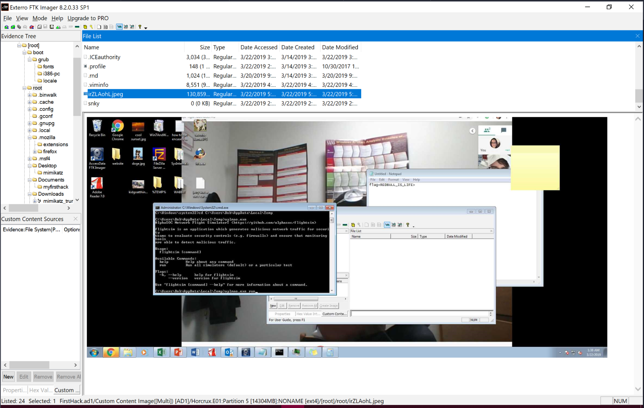Open the File menu
The height and width of the screenshot is (408, 644).
coord(7,18)
